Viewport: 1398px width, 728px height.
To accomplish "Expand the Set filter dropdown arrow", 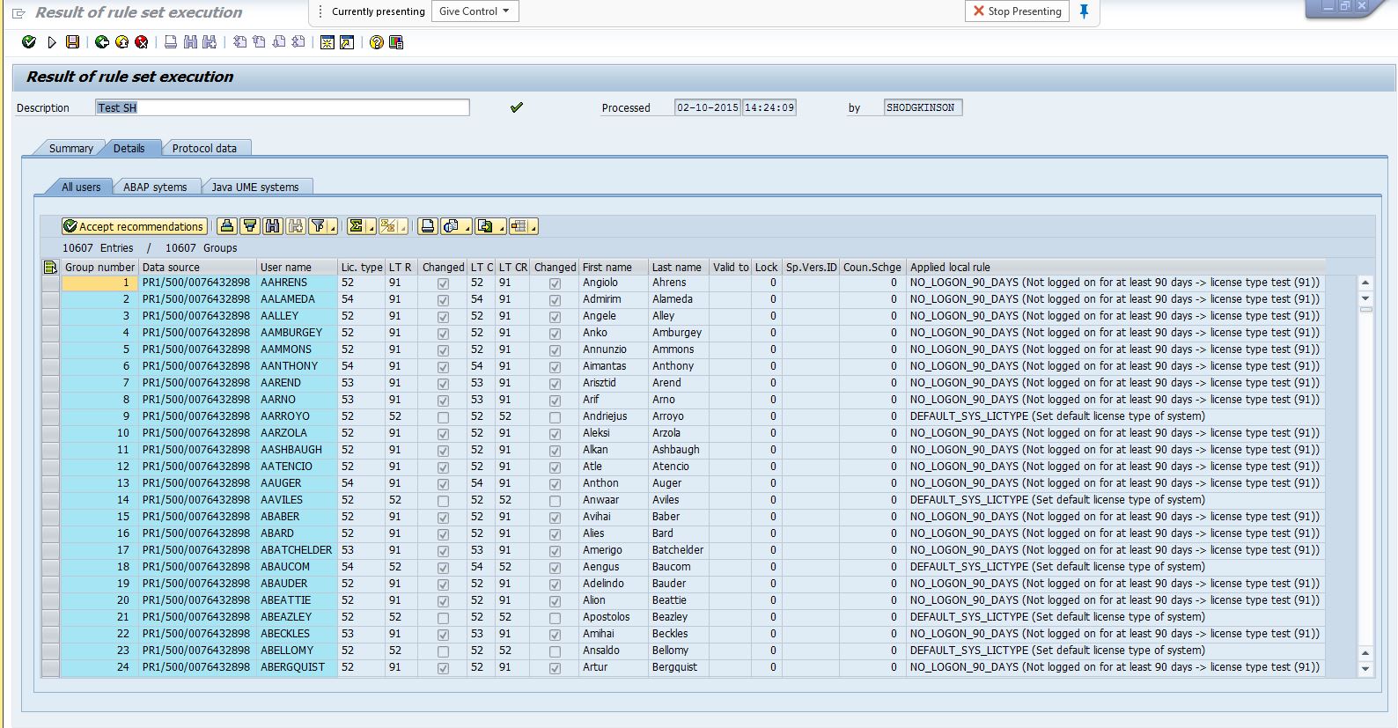I will pyautogui.click(x=333, y=227).
